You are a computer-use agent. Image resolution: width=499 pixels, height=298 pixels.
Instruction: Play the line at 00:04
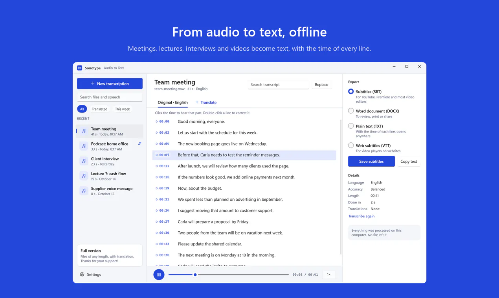click(162, 144)
